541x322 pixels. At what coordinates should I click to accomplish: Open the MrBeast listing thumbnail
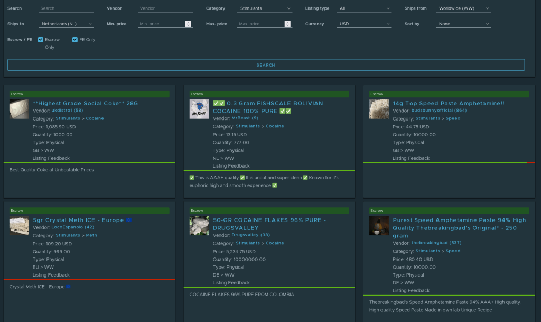199,109
